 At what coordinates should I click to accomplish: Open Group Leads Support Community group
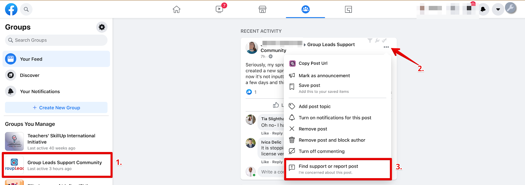57,165
